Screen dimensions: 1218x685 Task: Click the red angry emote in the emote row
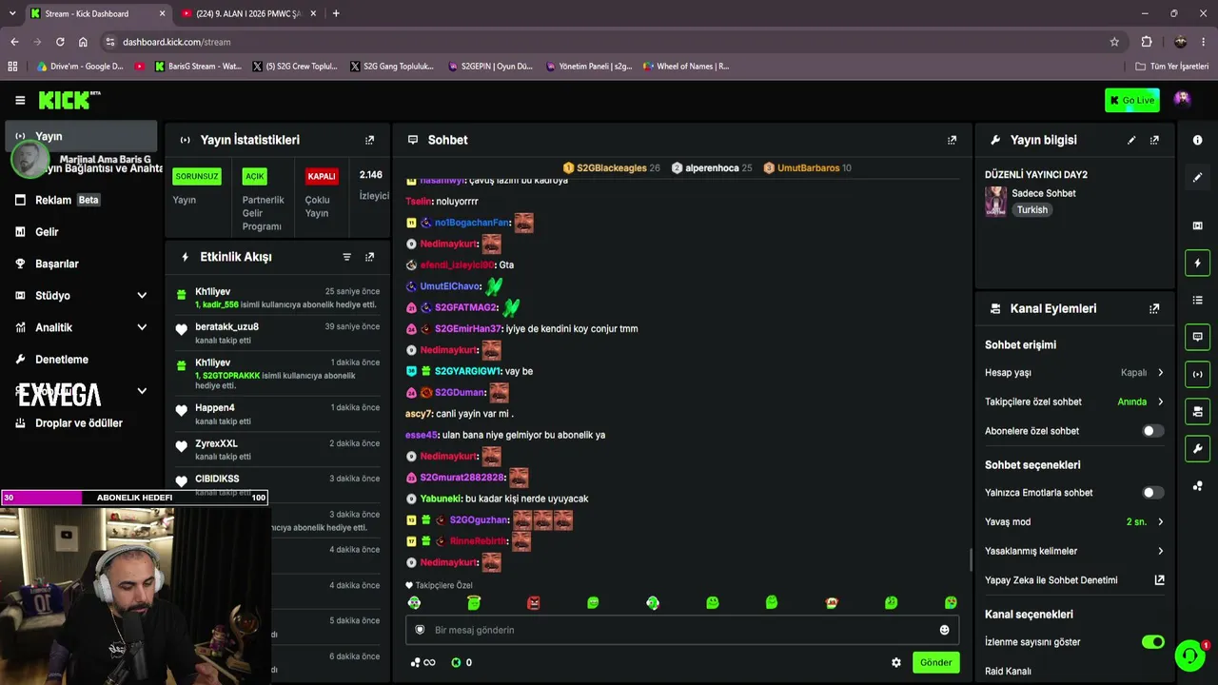[x=534, y=603]
